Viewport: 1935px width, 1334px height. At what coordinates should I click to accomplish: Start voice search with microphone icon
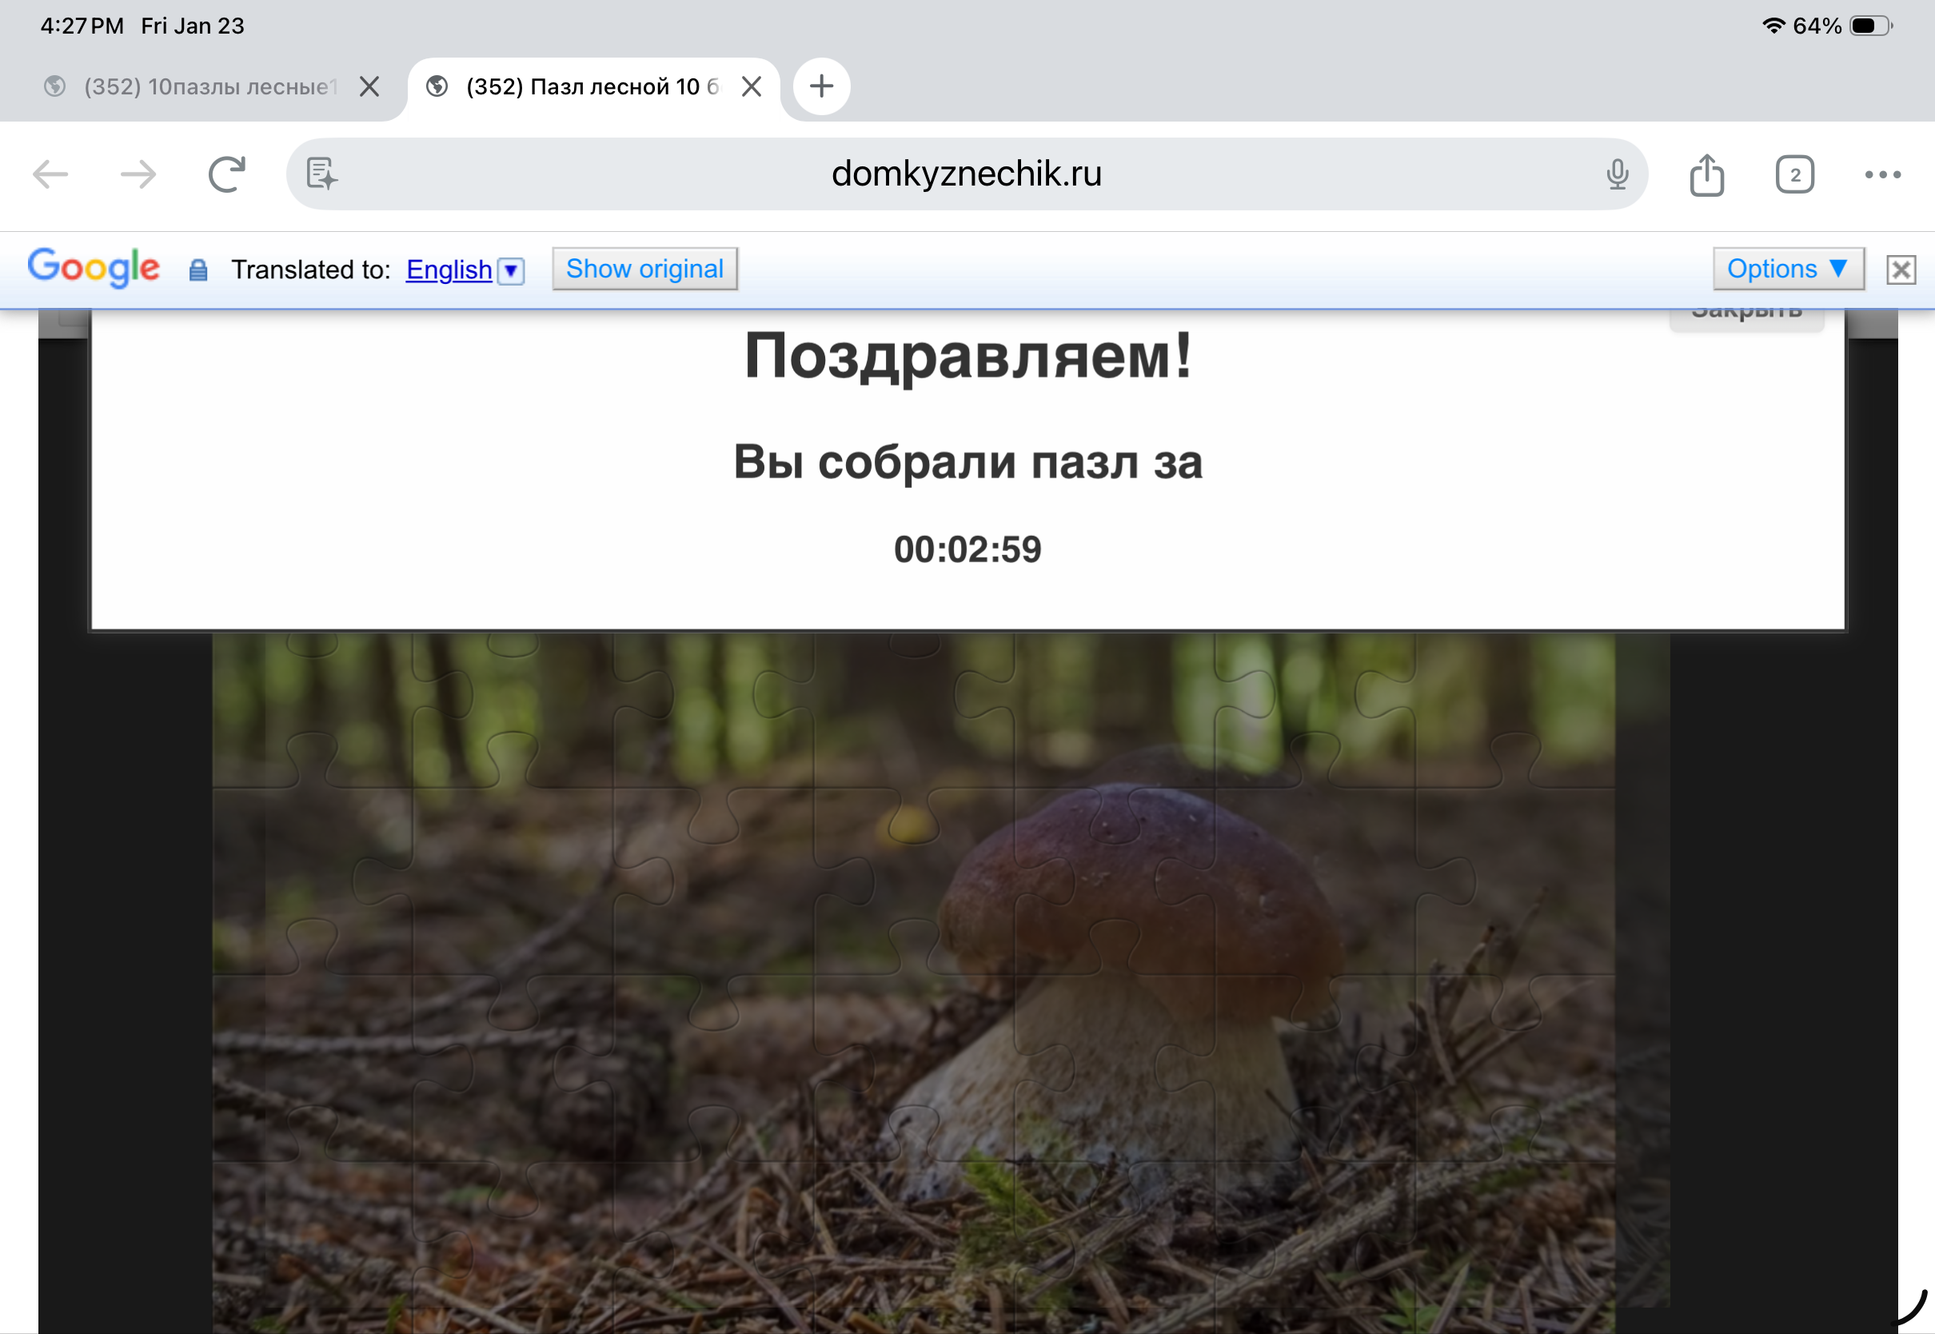point(1617,174)
